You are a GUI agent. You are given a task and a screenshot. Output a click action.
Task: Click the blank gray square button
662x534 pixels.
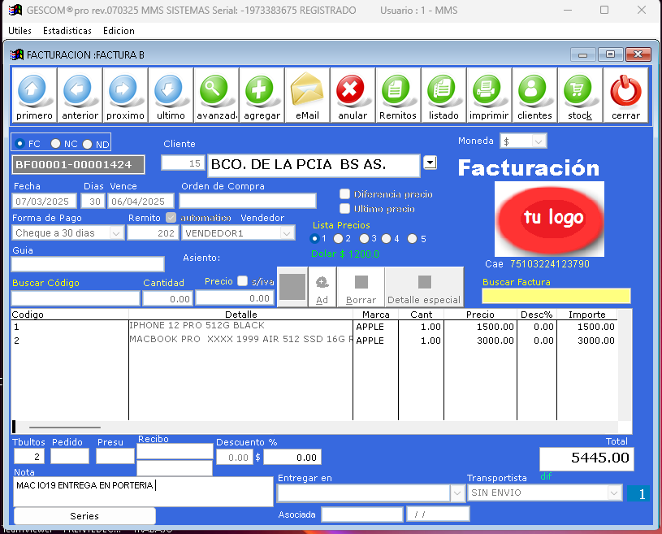pos(292,287)
